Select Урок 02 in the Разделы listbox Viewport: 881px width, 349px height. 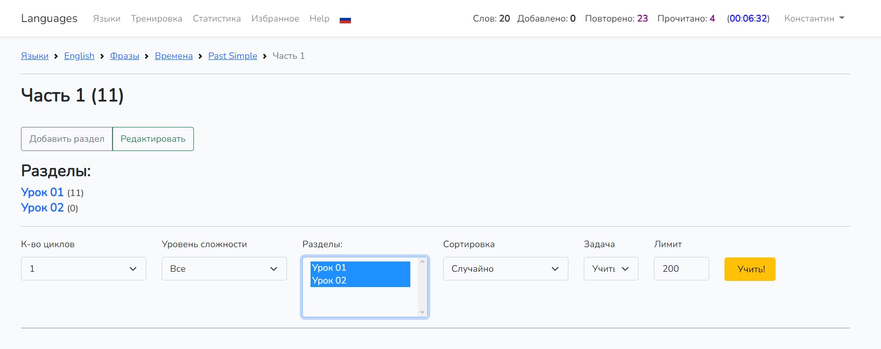(x=329, y=280)
